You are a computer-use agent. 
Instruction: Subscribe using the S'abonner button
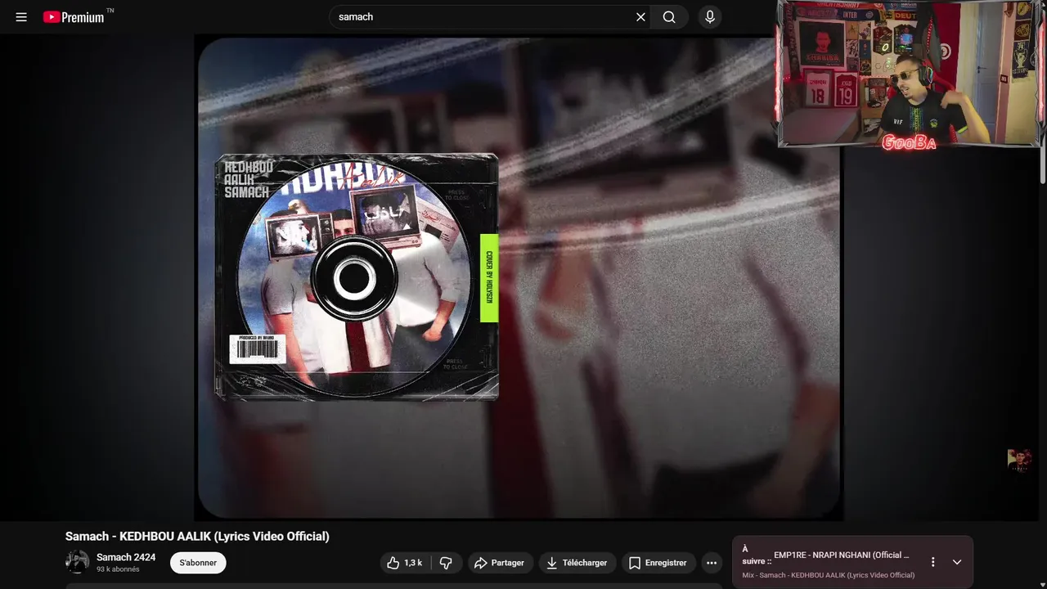tap(198, 563)
